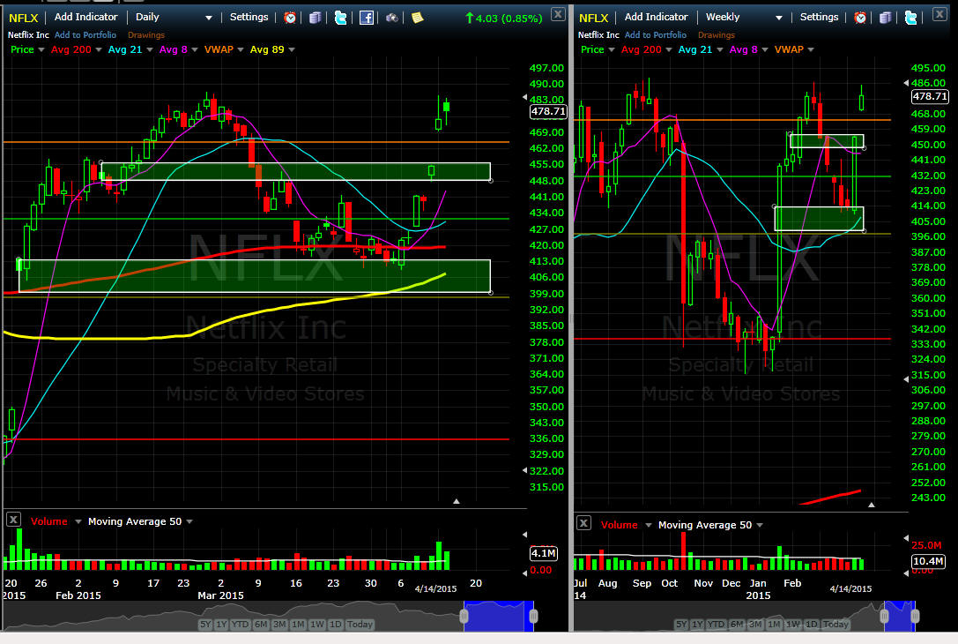Click the NFLX symbol in Daily chart
Viewport: 958px width, 644px height.
tap(23, 18)
